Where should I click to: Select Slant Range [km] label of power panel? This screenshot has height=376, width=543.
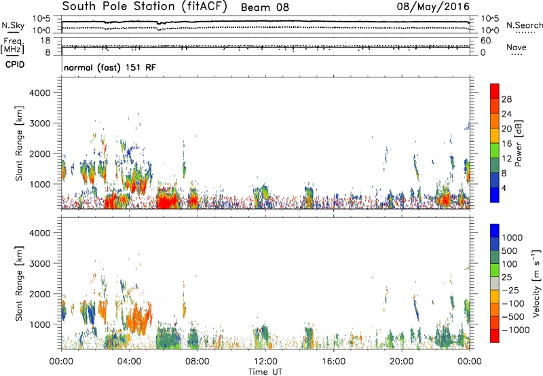pos(19,143)
